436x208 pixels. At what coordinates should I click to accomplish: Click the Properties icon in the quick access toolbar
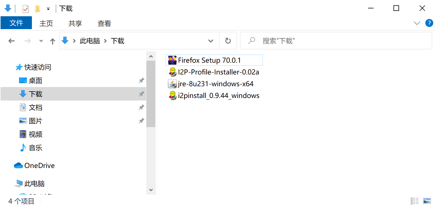(x=25, y=9)
